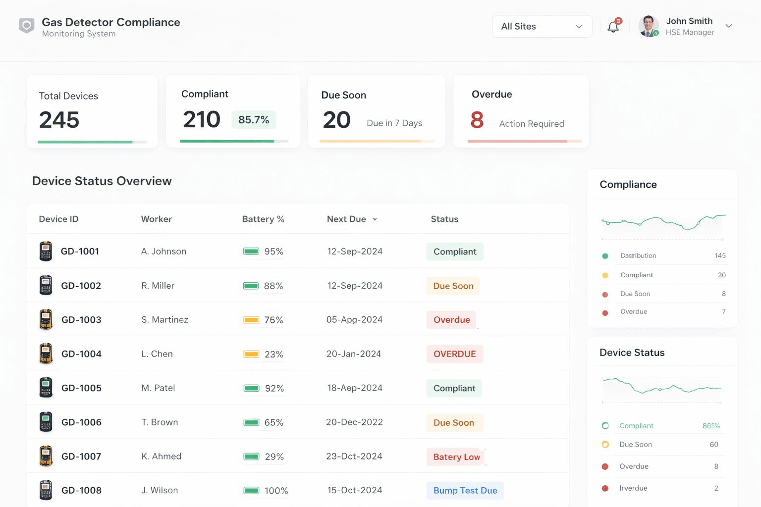This screenshot has width=761, height=507.
Task: Click the Overdue badge for GD-1003
Action: 451,319
